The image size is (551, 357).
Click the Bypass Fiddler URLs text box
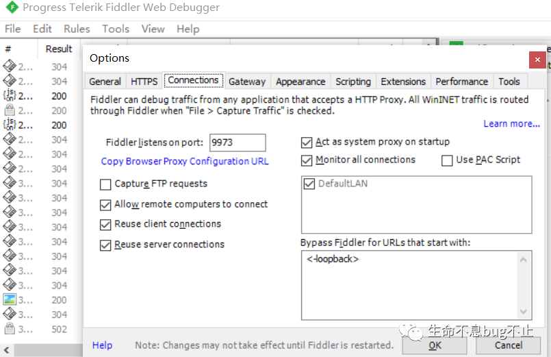pyautogui.click(x=416, y=285)
